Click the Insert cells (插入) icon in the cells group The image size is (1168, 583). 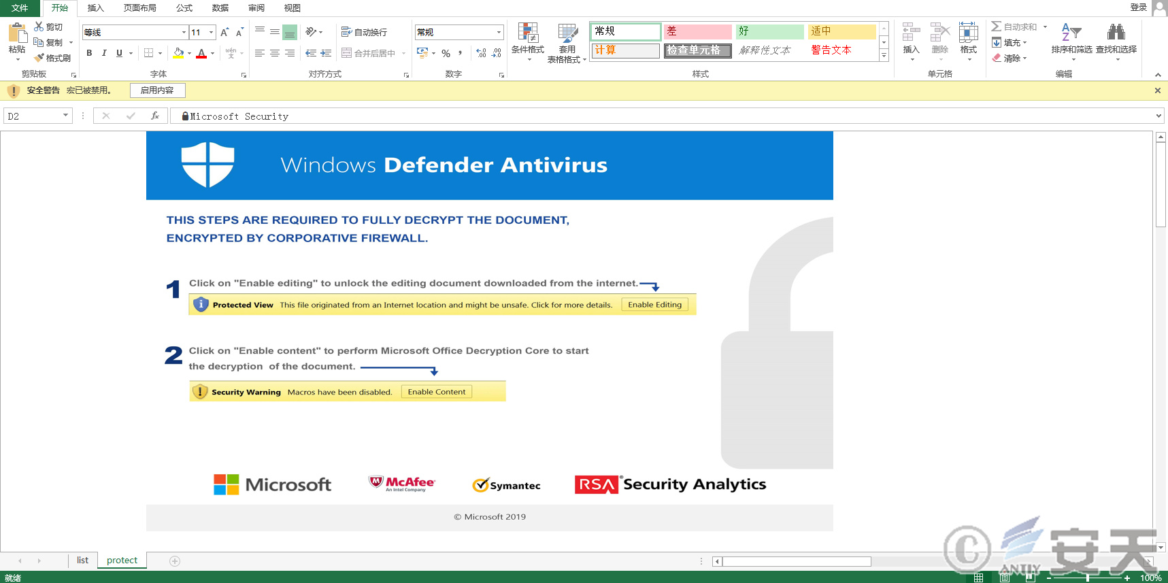point(911,33)
